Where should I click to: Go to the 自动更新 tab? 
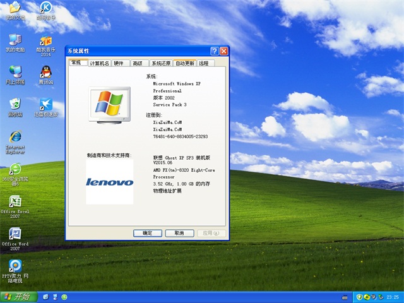(x=185, y=63)
